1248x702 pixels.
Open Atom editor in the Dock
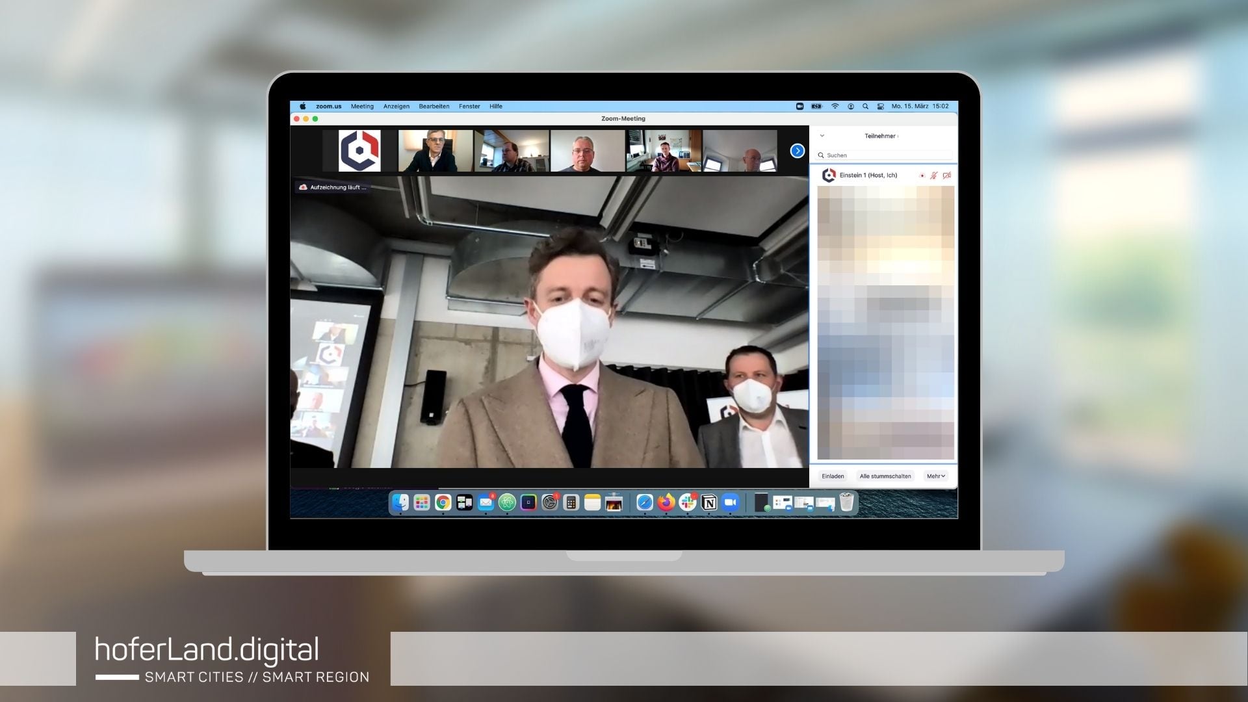point(507,502)
